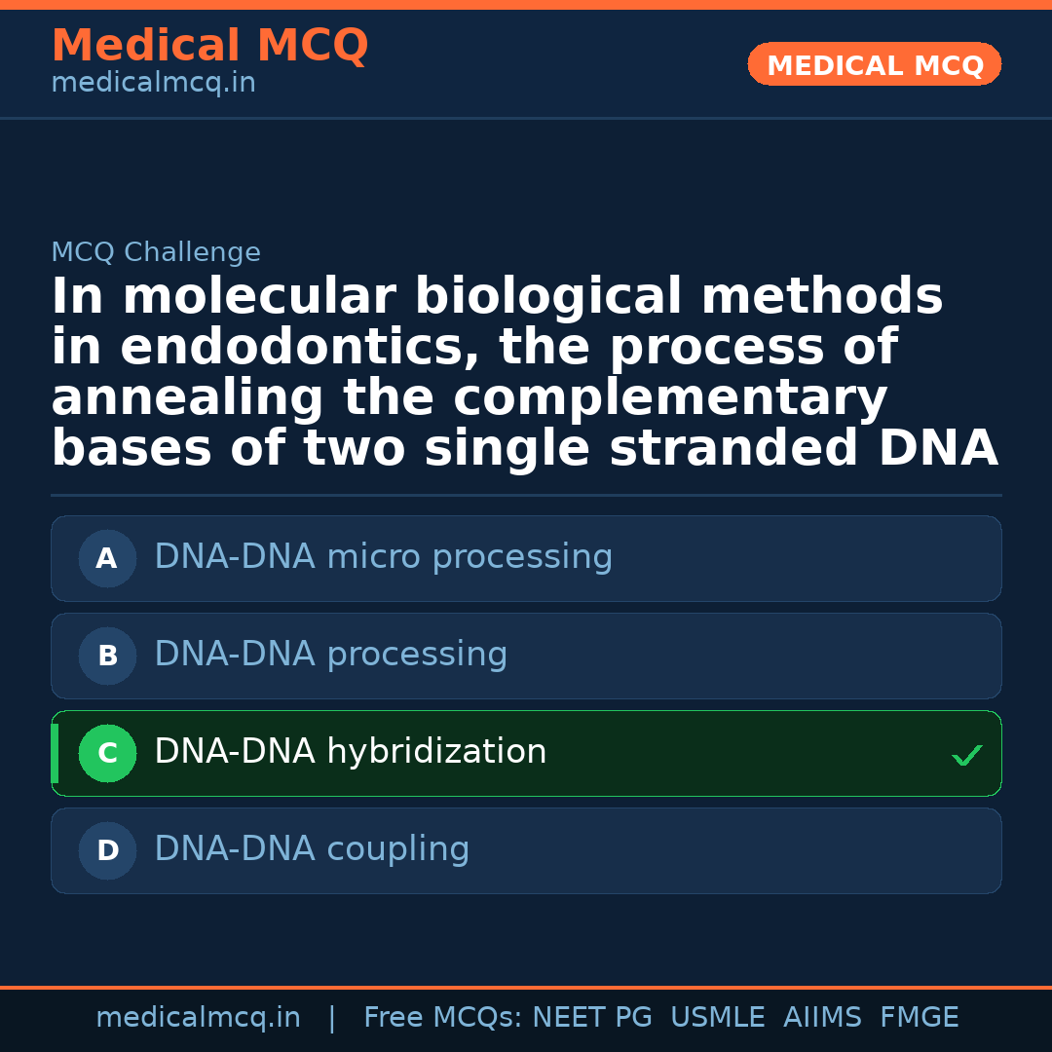This screenshot has height=1052, width=1052.
Task: Click the green checkmark icon
Action: coord(966,755)
